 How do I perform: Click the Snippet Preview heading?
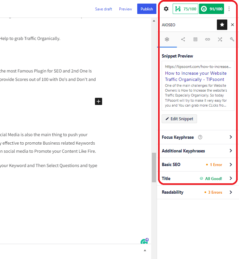tap(177, 56)
